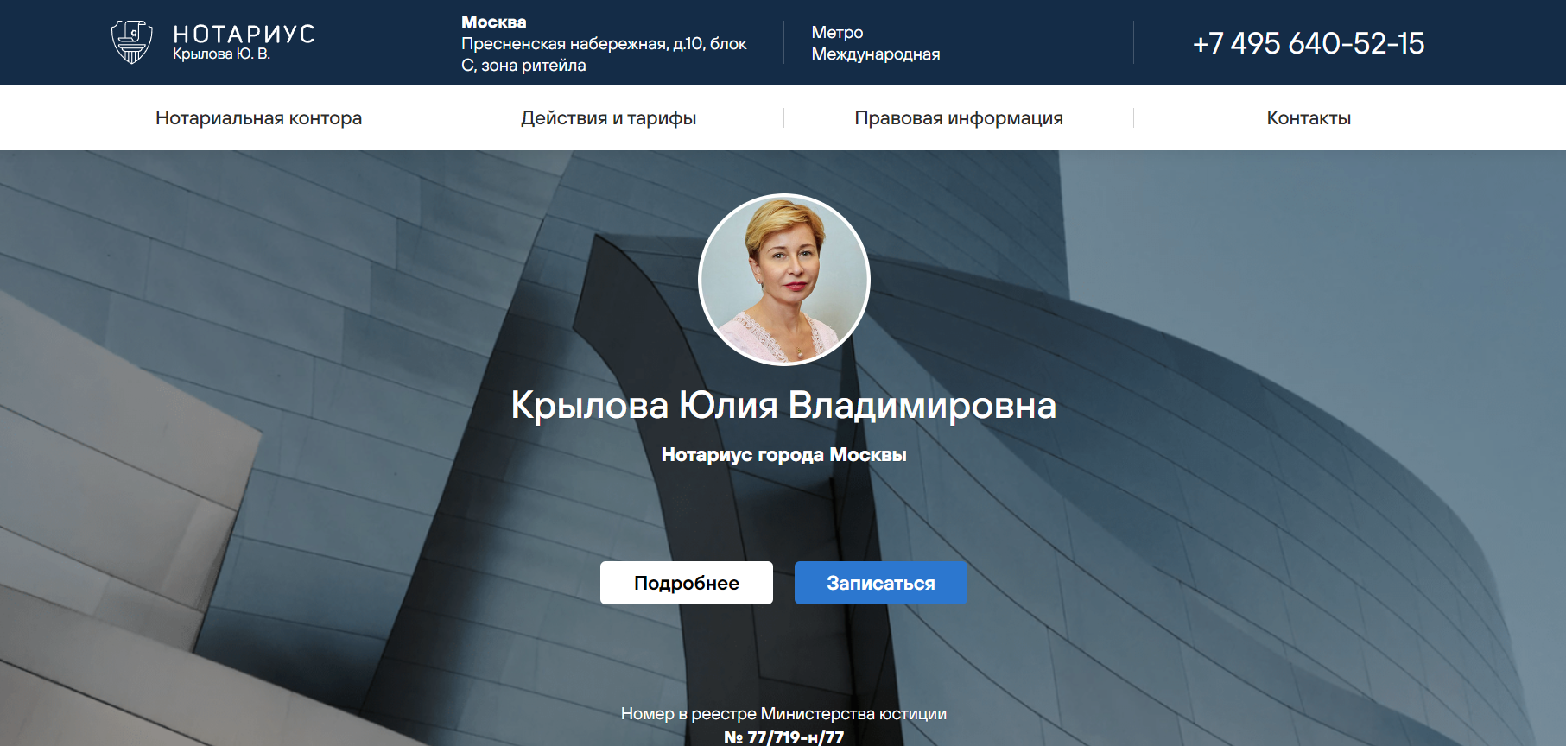1566x746 pixels.
Task: Click the shield logo icon in header
Action: (131, 41)
